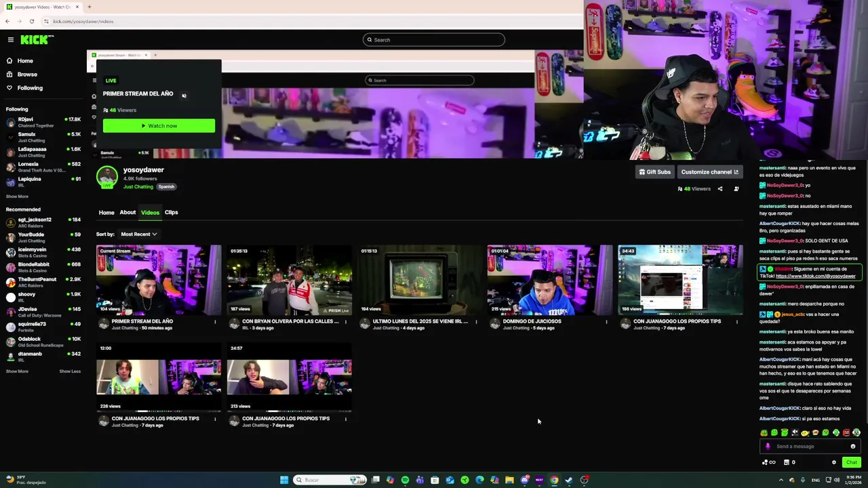Open options menu for 34:43 CON JUANAGOGO video

coord(737,322)
